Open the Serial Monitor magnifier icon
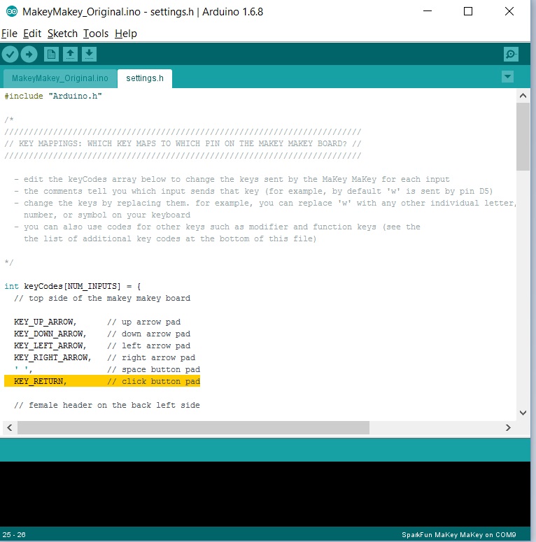The width and height of the screenshot is (536, 542). tap(511, 55)
